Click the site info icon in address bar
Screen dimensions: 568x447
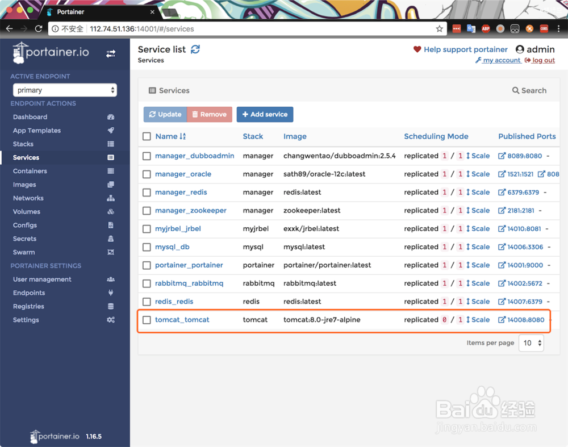(x=55, y=28)
